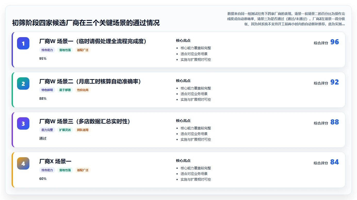Click 核心亮点 heading in 厂商W 场景二 card
The image size is (357, 200).
click(183, 81)
